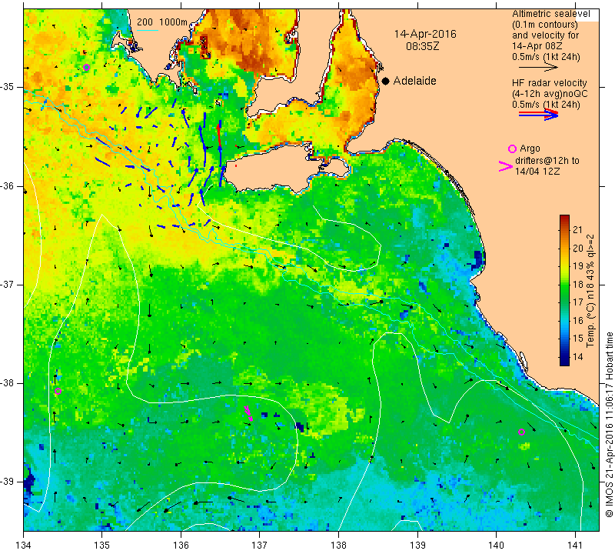This screenshot has width=615, height=554.
Task: Click the longitude axis label 138
Action: point(338,545)
